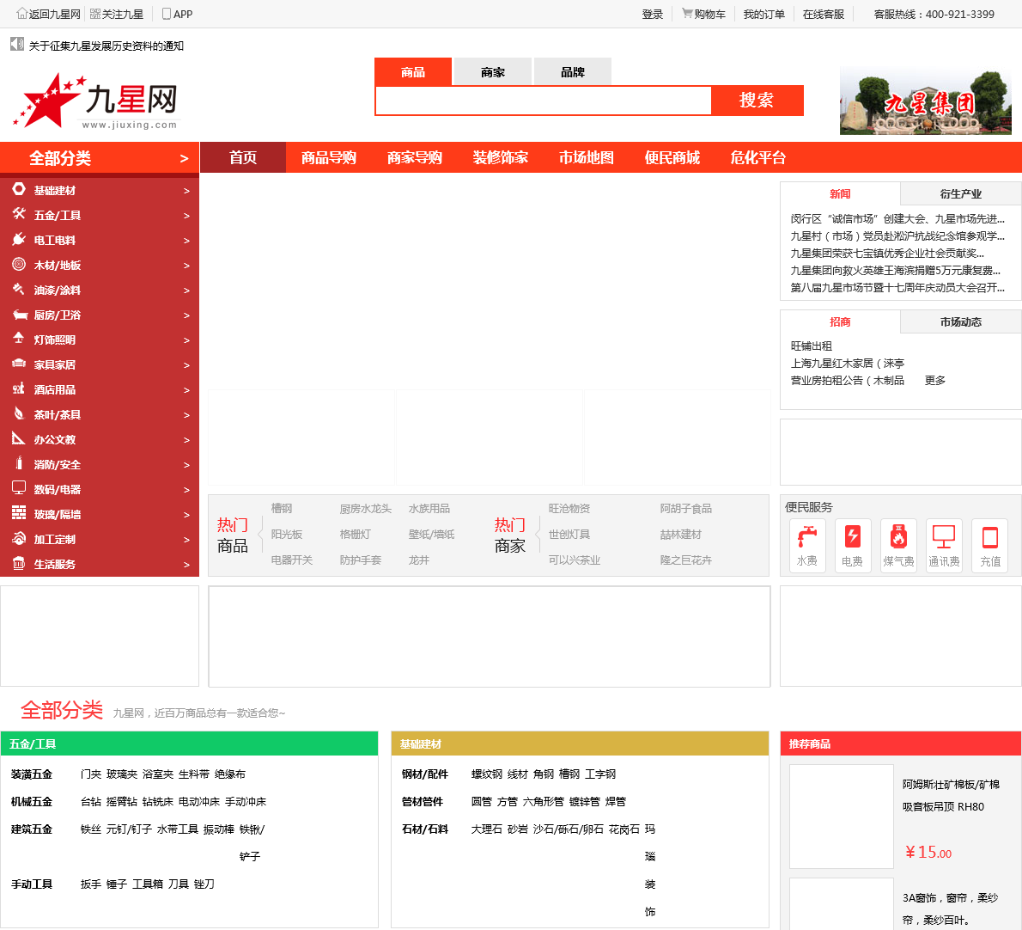Open hot merchant 旺沧物资
The image size is (1022, 930).
pos(569,508)
